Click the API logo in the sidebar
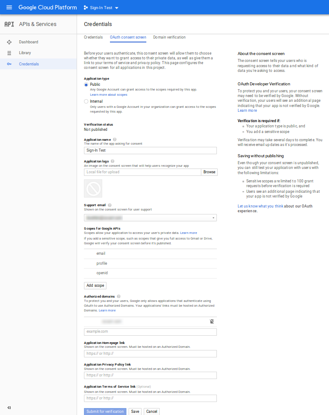The image size is (329, 415). (9, 24)
